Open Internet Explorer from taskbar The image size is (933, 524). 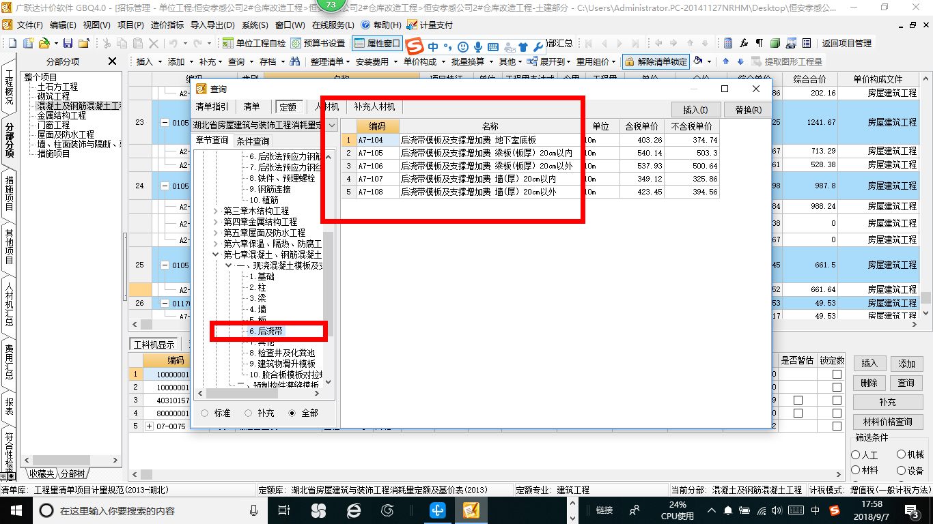353,510
